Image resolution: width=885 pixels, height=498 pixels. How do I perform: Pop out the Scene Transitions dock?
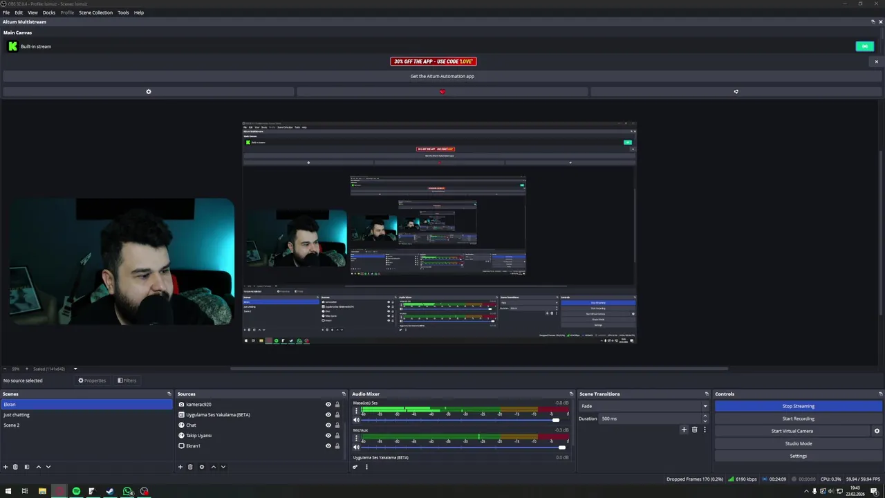point(707,394)
